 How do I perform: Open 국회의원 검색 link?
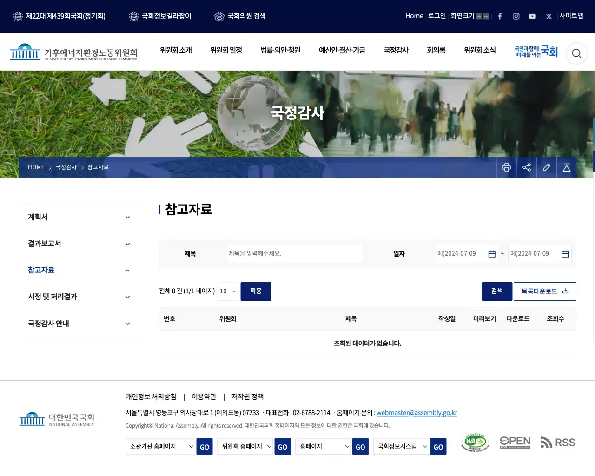click(x=240, y=16)
